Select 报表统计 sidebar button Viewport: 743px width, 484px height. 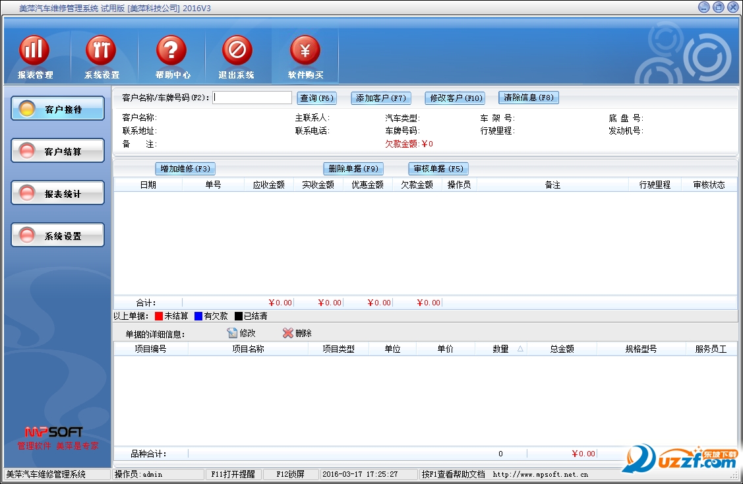click(x=58, y=193)
